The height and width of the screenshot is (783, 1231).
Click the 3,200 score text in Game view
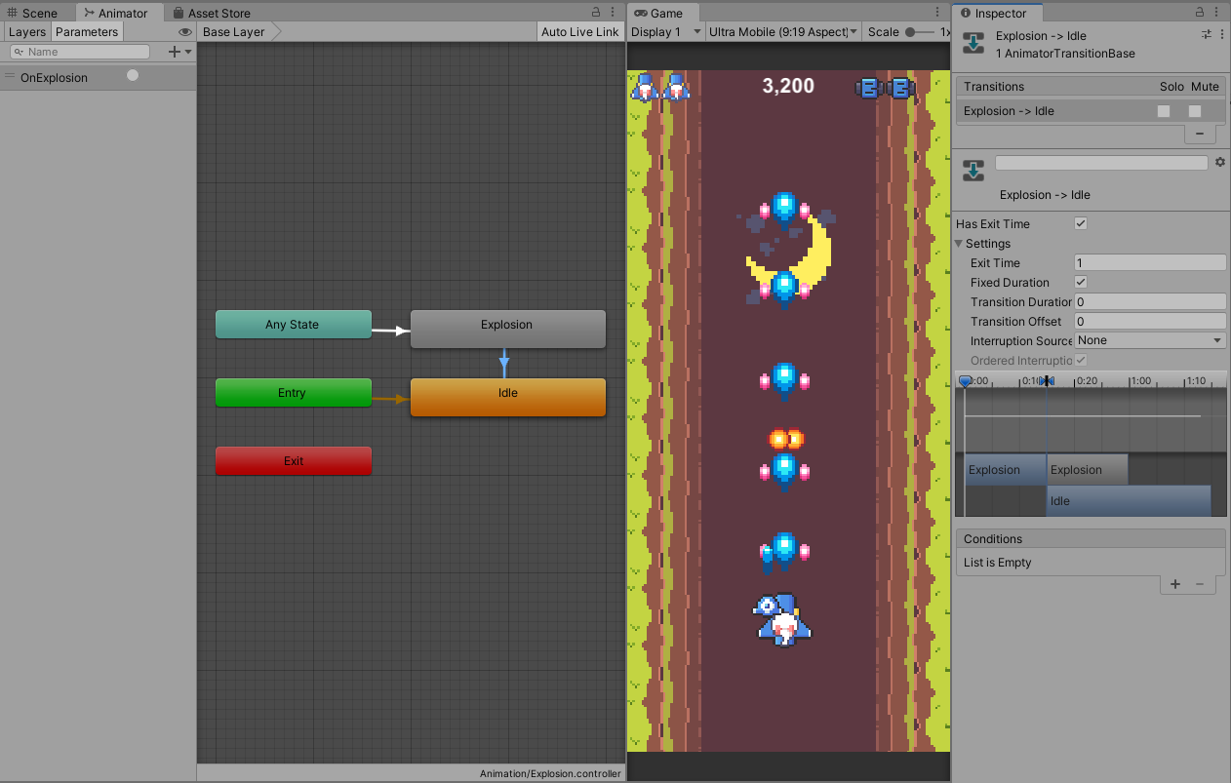[x=788, y=86]
